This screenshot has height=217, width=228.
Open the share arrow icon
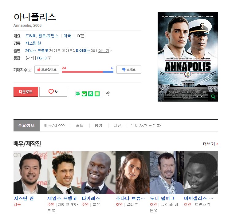point(107,94)
